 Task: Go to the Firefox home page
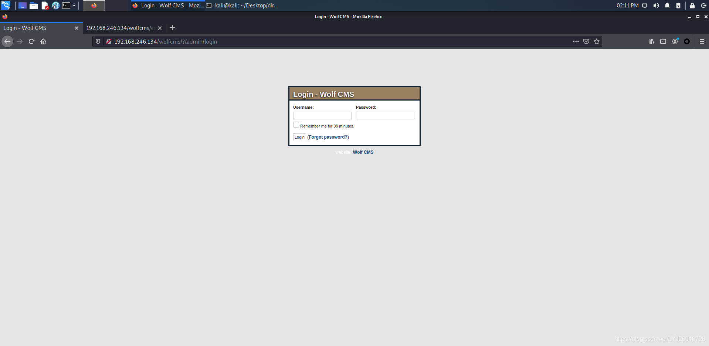click(x=43, y=41)
